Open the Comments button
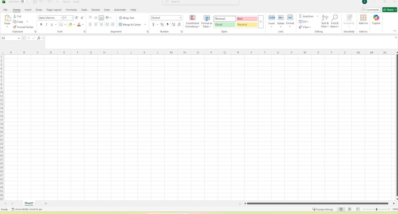The height and width of the screenshot is (214, 398). 371,10
